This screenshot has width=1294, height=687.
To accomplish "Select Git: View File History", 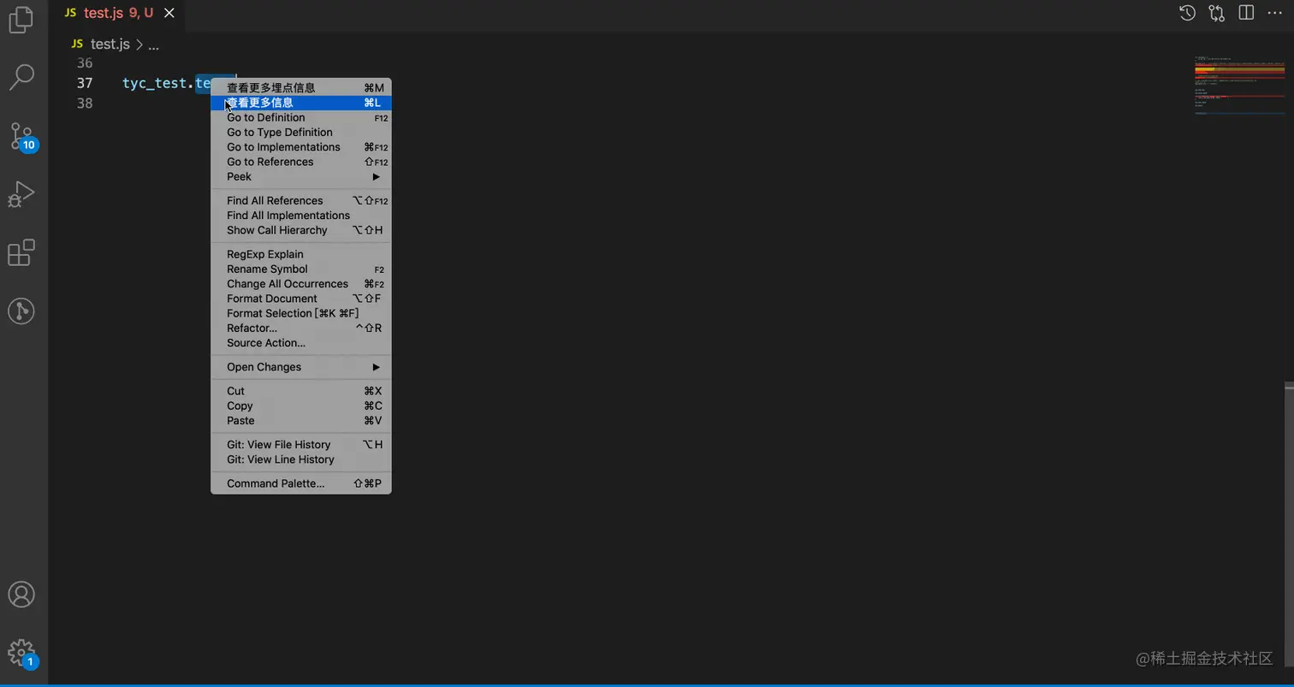I will pyautogui.click(x=301, y=444).
